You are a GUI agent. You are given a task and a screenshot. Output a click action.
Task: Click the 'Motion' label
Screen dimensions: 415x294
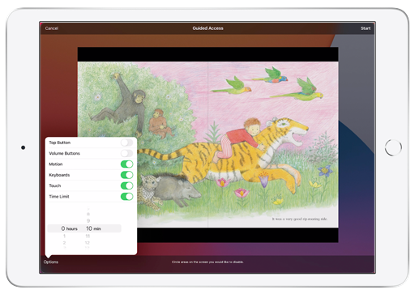coord(56,164)
